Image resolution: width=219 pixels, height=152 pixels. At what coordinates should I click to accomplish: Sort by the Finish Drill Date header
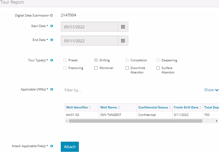pos(186,107)
